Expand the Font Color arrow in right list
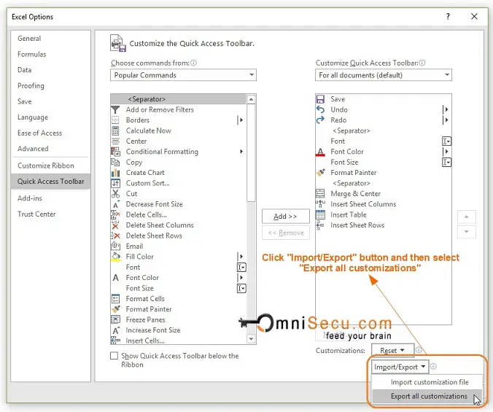 [x=446, y=152]
